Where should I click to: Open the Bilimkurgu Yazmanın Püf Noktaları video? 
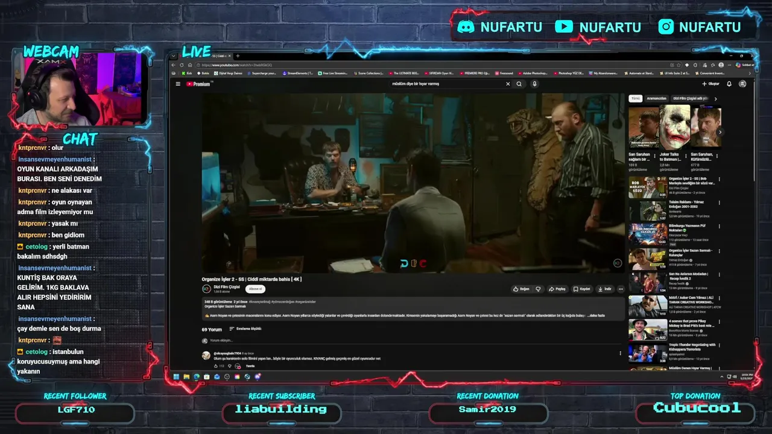648,234
